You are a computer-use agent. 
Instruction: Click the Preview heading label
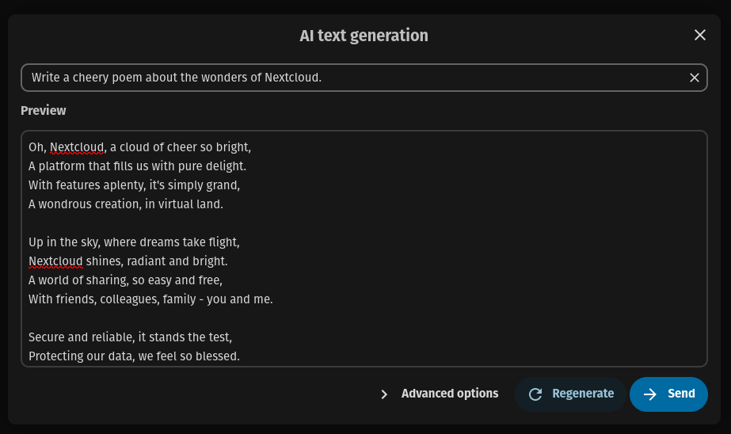(44, 111)
